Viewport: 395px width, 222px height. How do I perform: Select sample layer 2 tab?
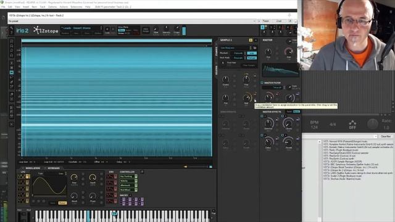pos(271,27)
